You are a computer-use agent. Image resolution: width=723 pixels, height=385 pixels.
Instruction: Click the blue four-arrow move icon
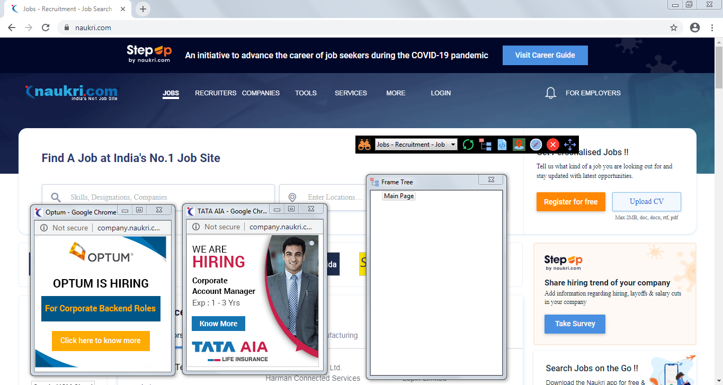pos(570,145)
